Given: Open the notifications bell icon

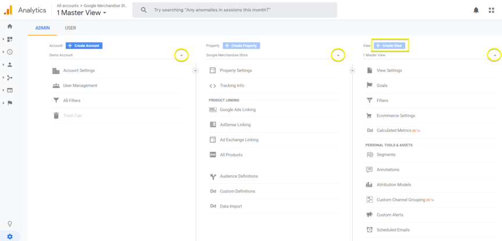Looking at the screenshot, I should tap(476, 10).
